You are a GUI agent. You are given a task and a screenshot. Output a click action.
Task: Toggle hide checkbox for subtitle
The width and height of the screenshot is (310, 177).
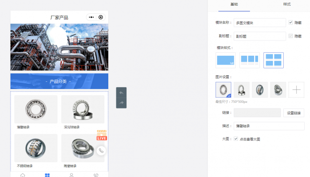(290, 36)
